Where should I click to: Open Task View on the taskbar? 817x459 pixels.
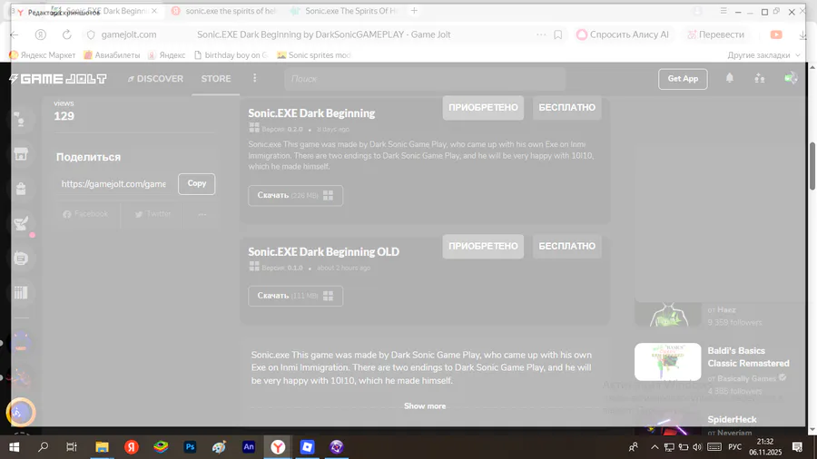point(72,447)
